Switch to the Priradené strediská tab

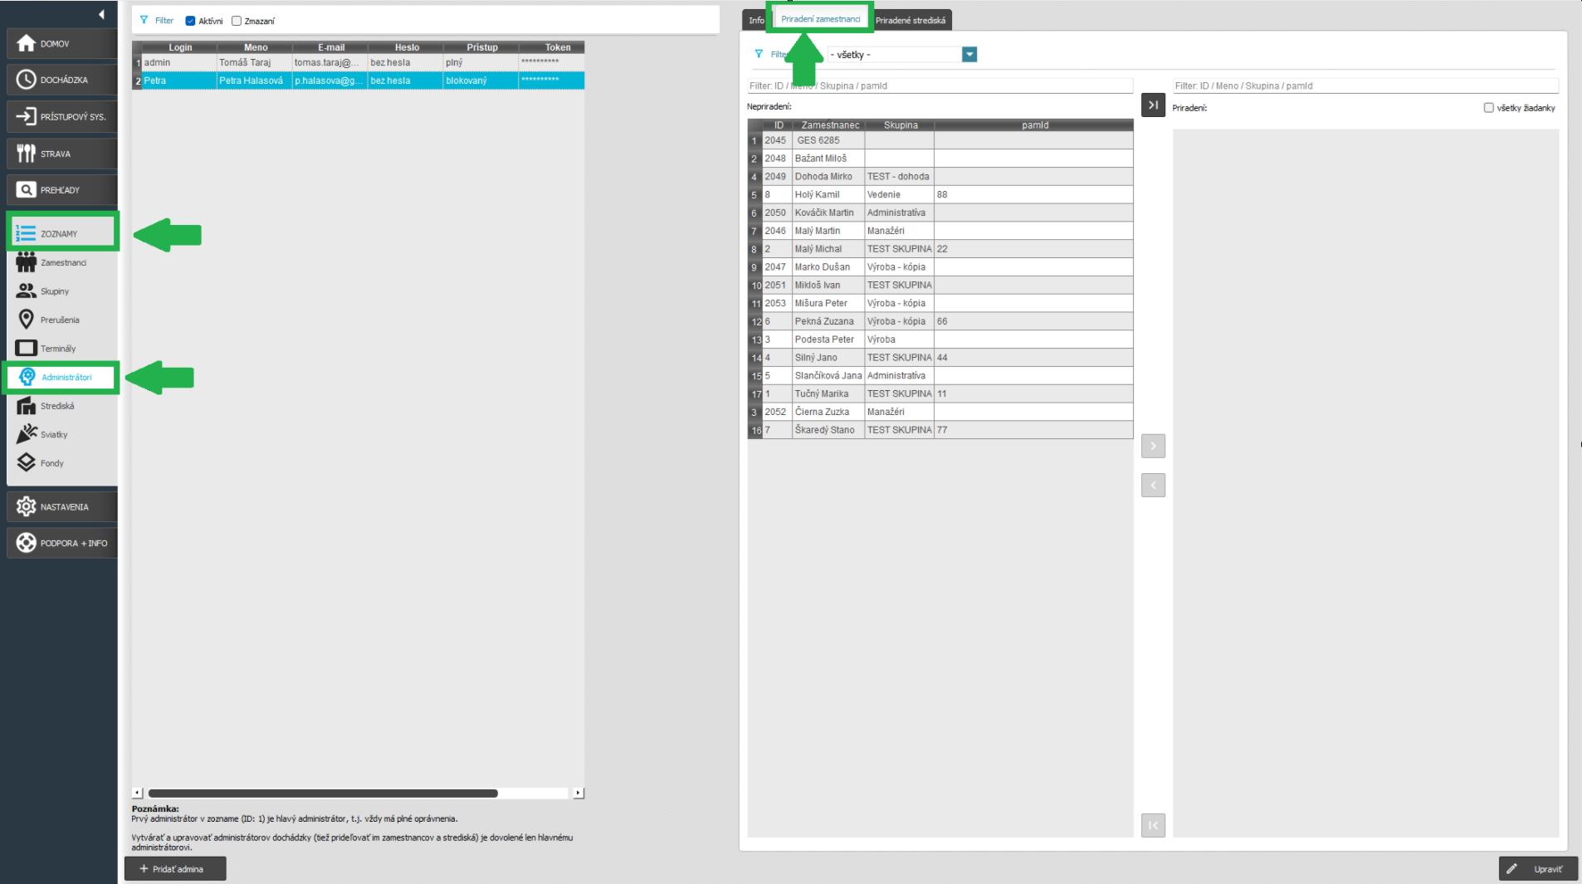[x=910, y=21]
